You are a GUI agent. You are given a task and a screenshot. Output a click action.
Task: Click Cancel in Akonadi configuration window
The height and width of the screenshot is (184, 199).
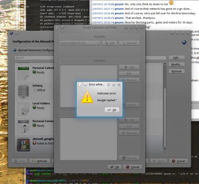(x=179, y=161)
